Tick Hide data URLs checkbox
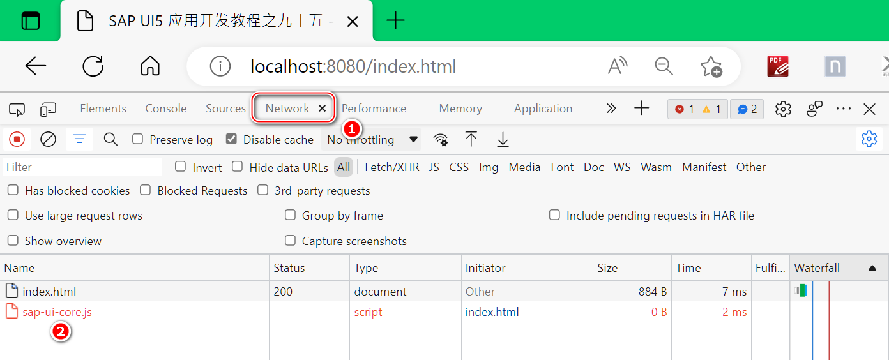This screenshot has width=889, height=360. (x=238, y=167)
